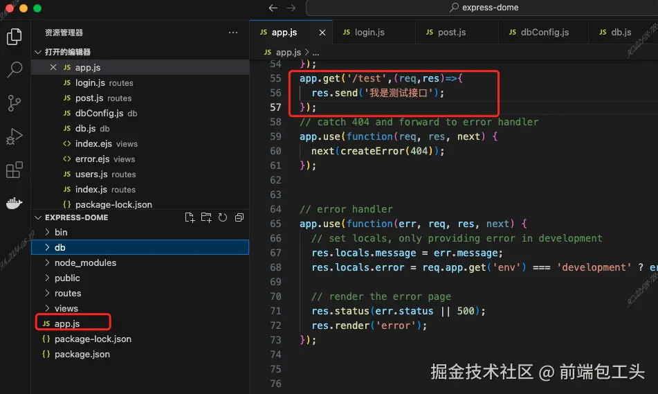Image resolution: width=658 pixels, height=394 pixels.
Task: Open index.ejs views in open editors
Action: click(140, 143)
